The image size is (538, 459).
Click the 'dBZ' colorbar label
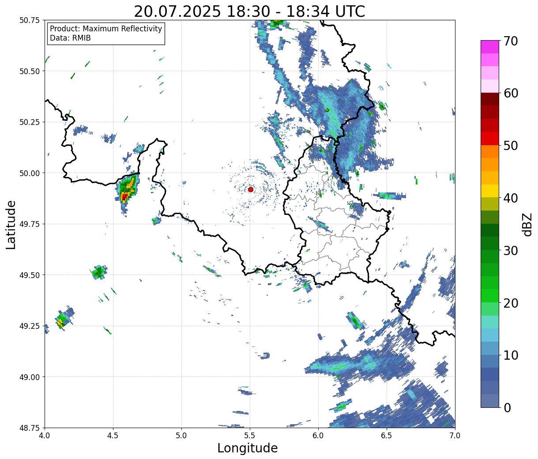(527, 224)
